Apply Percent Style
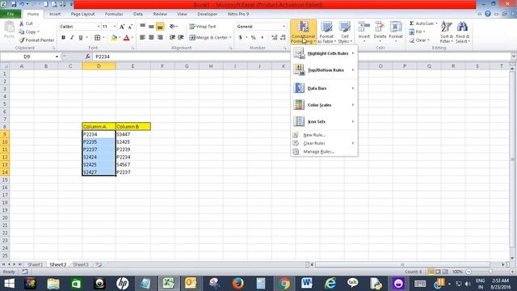 coord(253,38)
